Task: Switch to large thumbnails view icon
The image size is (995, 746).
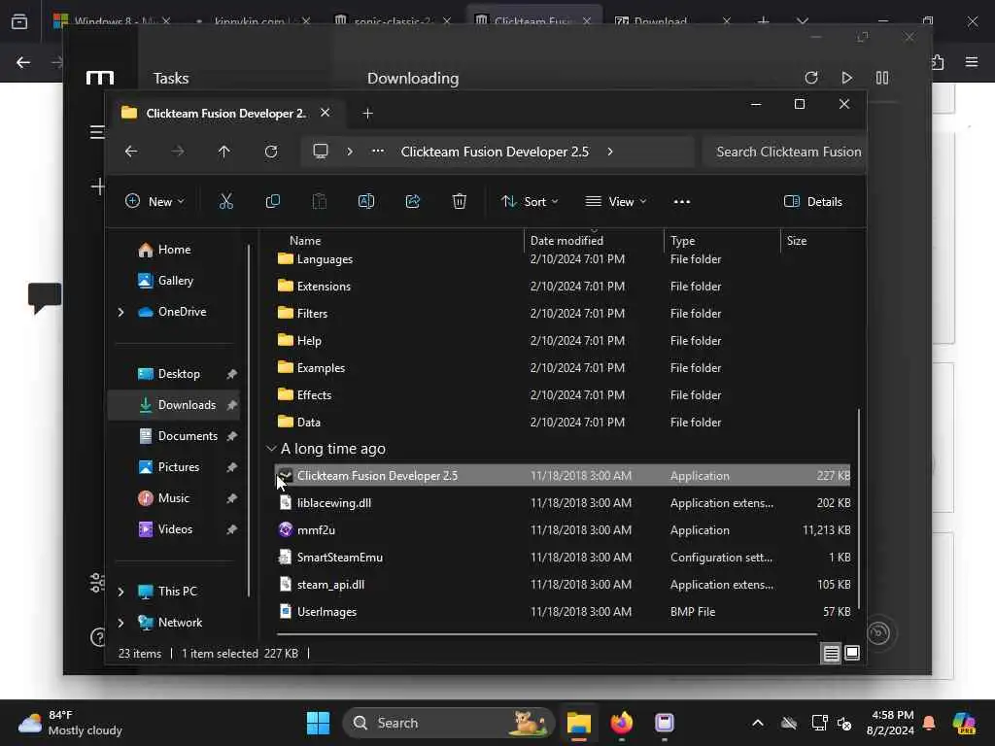Action: pyautogui.click(x=852, y=654)
